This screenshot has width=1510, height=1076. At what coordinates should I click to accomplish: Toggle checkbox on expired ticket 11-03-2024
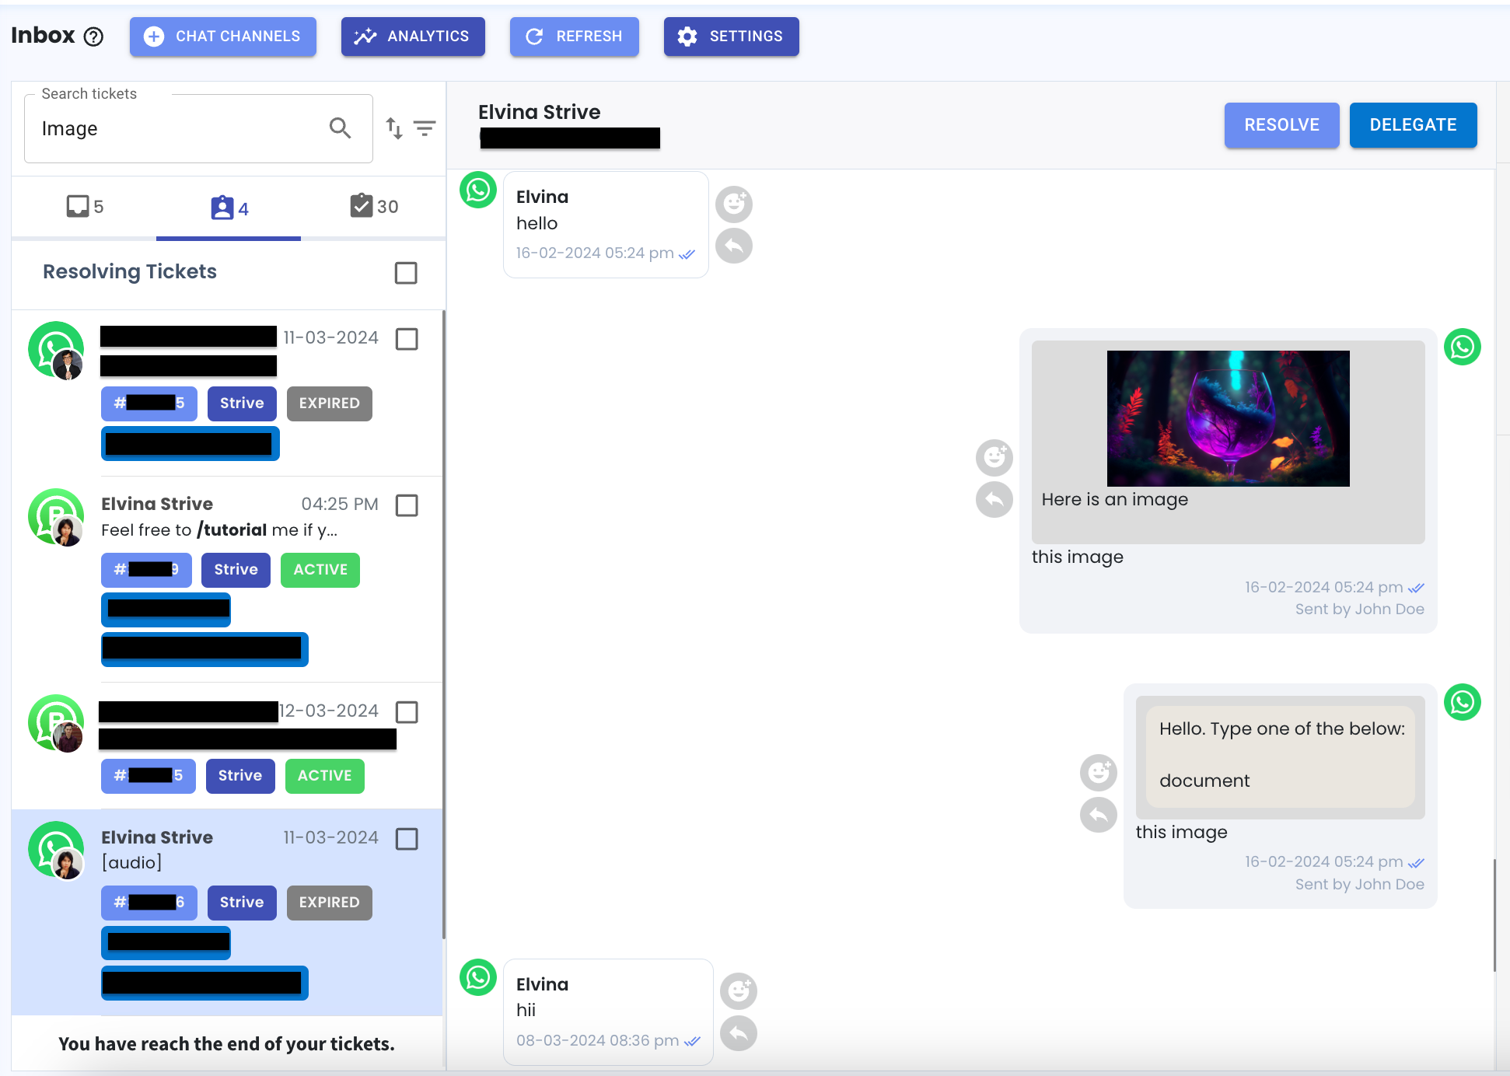407,337
